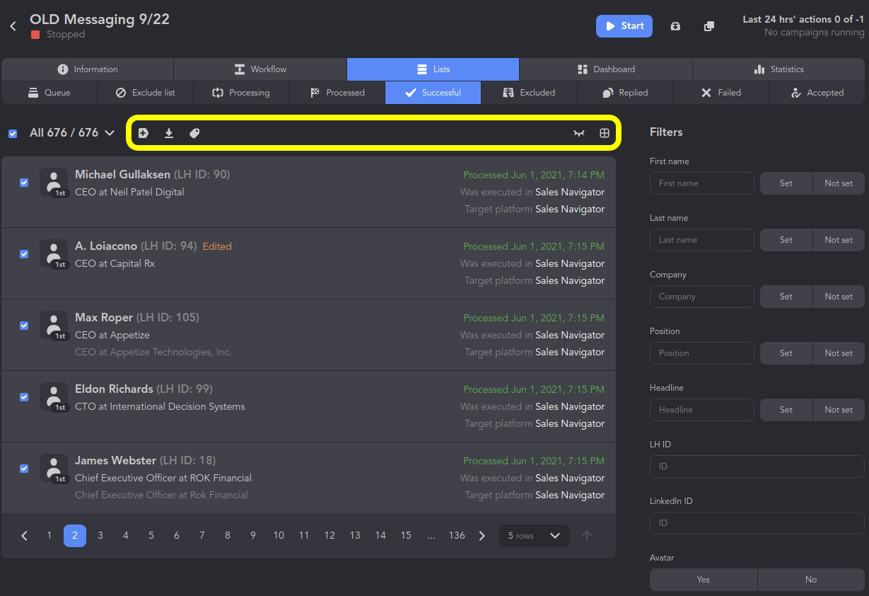
Task: Click Not set for First name filter
Action: [x=838, y=183]
